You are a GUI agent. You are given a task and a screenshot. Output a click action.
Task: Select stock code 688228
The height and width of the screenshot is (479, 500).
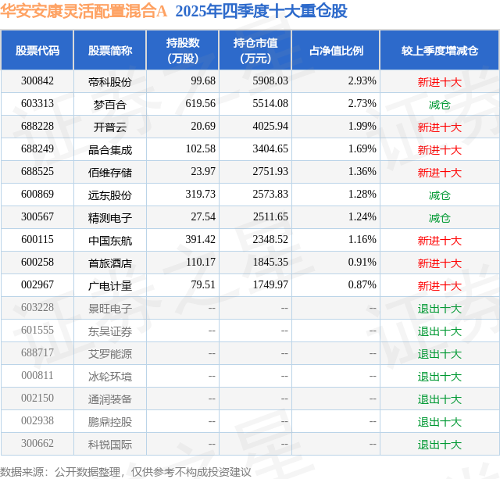(x=37, y=127)
